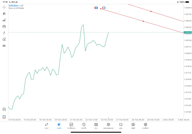Open the Chat tab (แชท)
The image size is (192, 134).
click(x=121, y=126)
